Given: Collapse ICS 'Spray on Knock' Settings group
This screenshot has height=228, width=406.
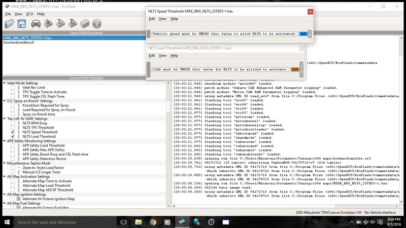Looking at the screenshot, I should pos(5,101).
